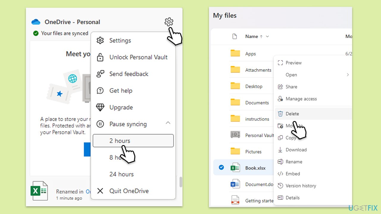Uncheck the Book.xlsx selection checkmark
Image resolution: width=381 pixels, height=214 pixels.
(221, 168)
